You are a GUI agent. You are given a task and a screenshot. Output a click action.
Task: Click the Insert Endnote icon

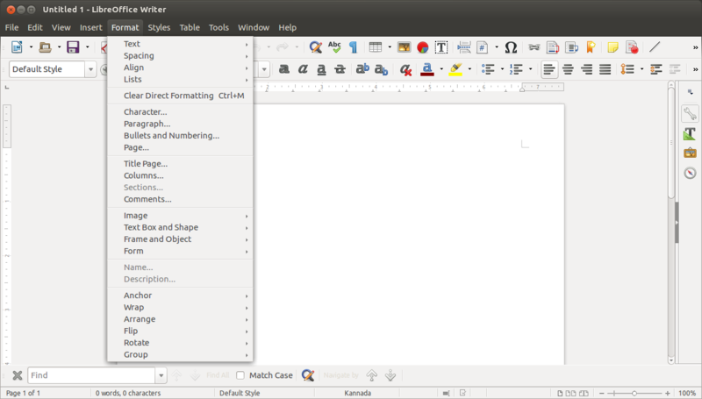(x=572, y=47)
